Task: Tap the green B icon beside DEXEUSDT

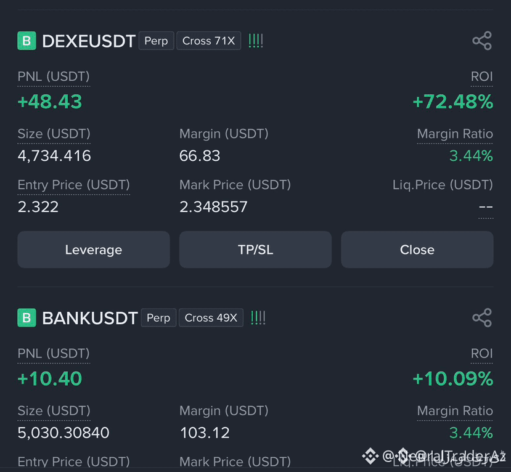Action: click(x=27, y=41)
